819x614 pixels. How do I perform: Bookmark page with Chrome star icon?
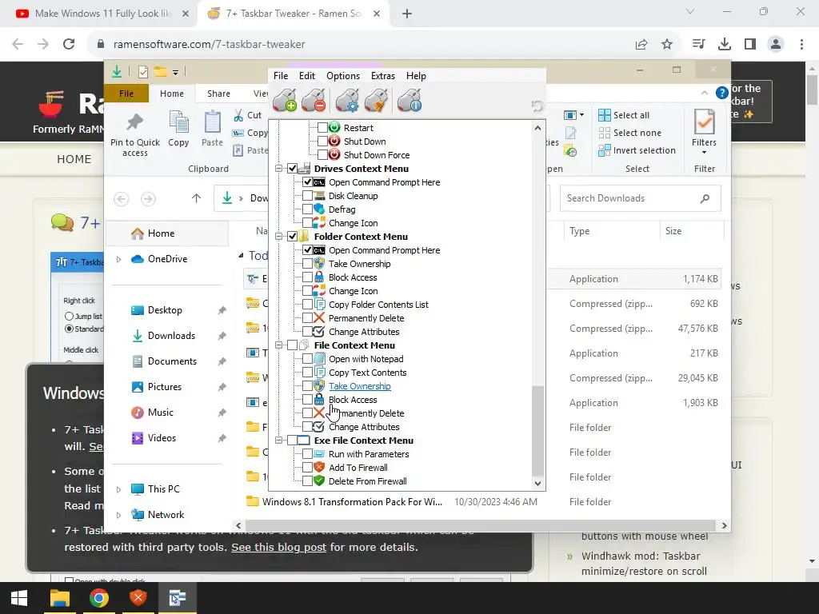pyautogui.click(x=667, y=45)
